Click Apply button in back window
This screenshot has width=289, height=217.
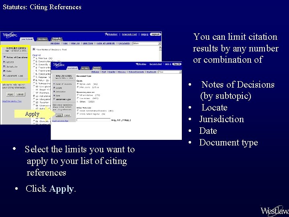[x=10, y=94]
